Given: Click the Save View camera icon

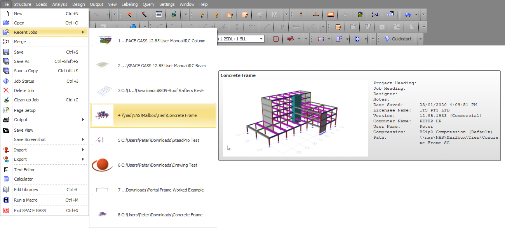Looking at the screenshot, I should pos(6,130).
